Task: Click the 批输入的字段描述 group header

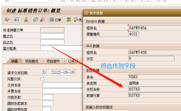Action: point(132,107)
